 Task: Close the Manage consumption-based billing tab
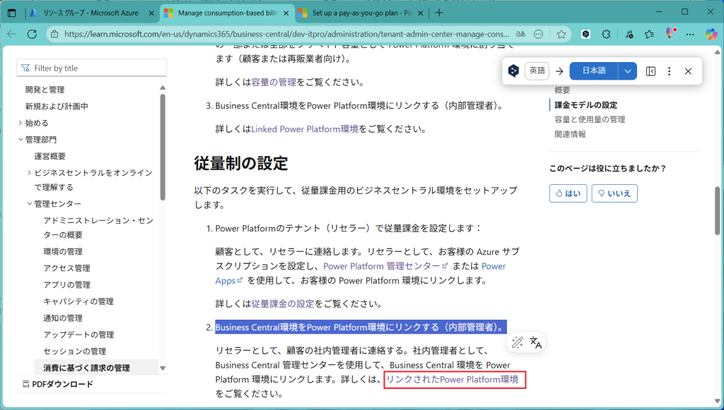(286, 13)
